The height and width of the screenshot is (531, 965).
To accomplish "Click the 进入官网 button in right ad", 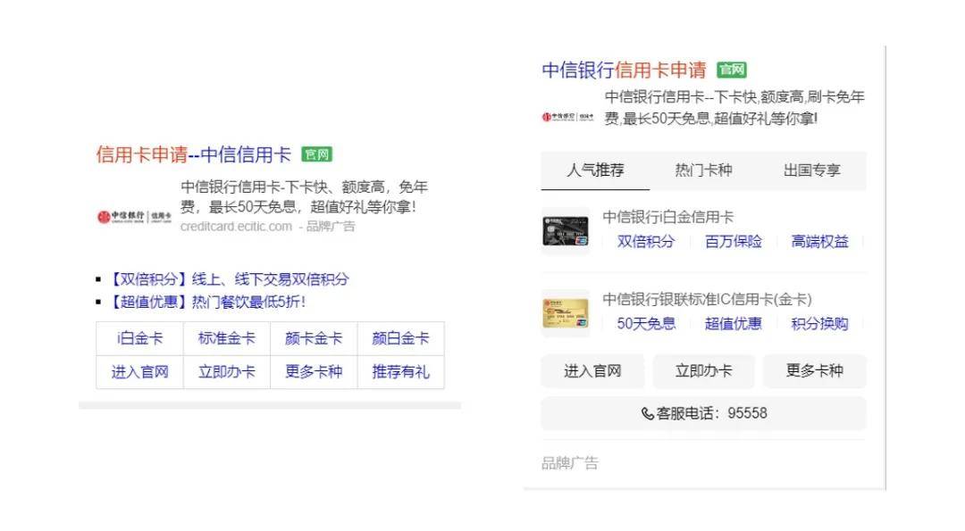I will tap(592, 371).
